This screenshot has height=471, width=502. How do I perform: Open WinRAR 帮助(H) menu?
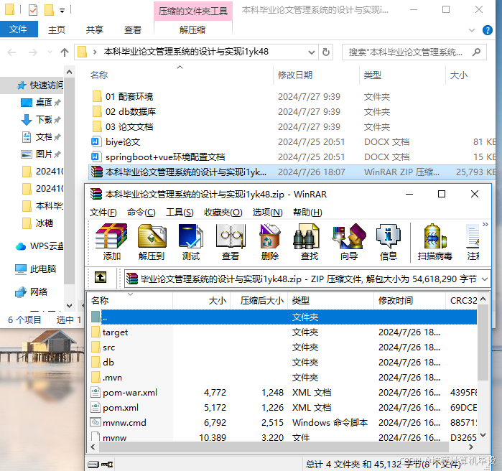(x=307, y=212)
